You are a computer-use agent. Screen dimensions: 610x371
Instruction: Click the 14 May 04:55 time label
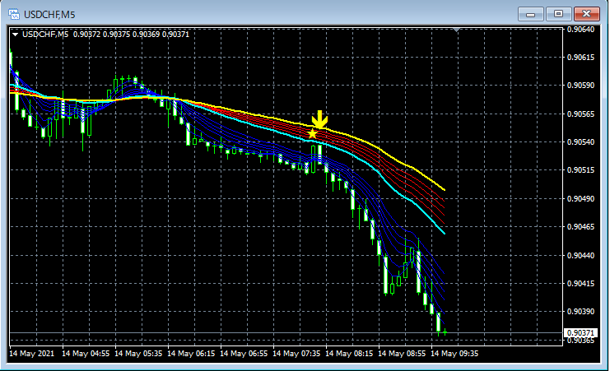(86, 354)
